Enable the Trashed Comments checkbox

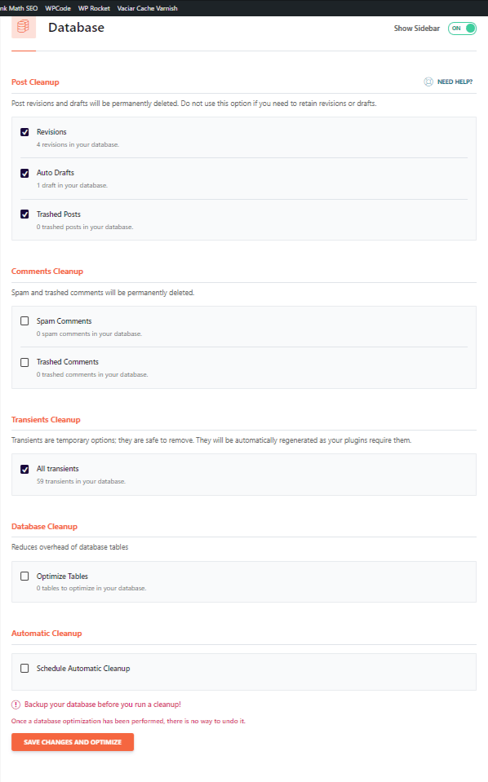pyautogui.click(x=24, y=362)
